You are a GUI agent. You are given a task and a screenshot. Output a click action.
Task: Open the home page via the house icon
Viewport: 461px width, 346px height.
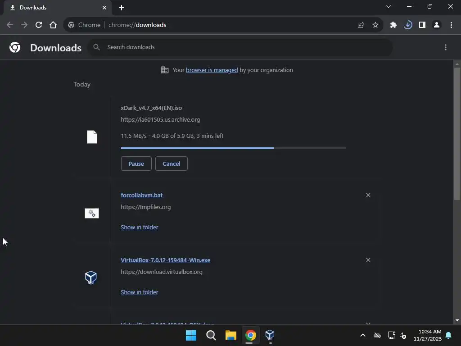click(x=53, y=25)
